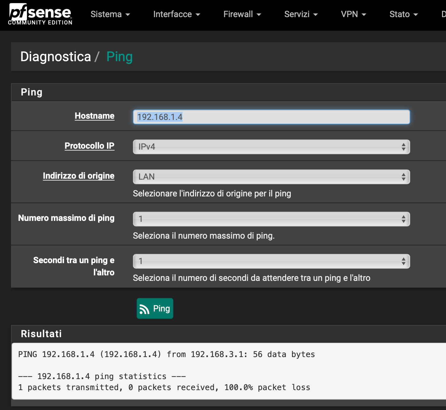
Task: Open the Interfacce menu
Action: (176, 14)
